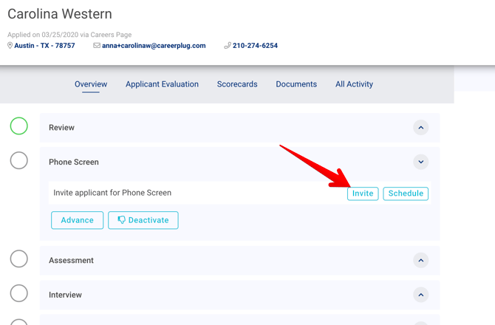Open the Scorecards tab
This screenshot has width=495, height=325.
[237, 84]
